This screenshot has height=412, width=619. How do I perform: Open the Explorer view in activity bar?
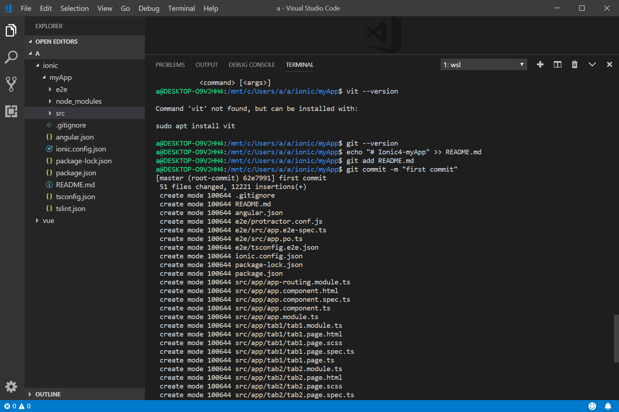coord(11,31)
